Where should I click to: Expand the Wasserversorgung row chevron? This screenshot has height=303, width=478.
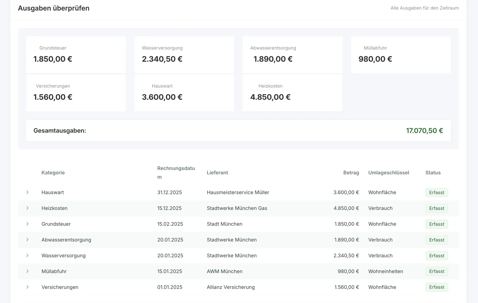pyautogui.click(x=27, y=255)
